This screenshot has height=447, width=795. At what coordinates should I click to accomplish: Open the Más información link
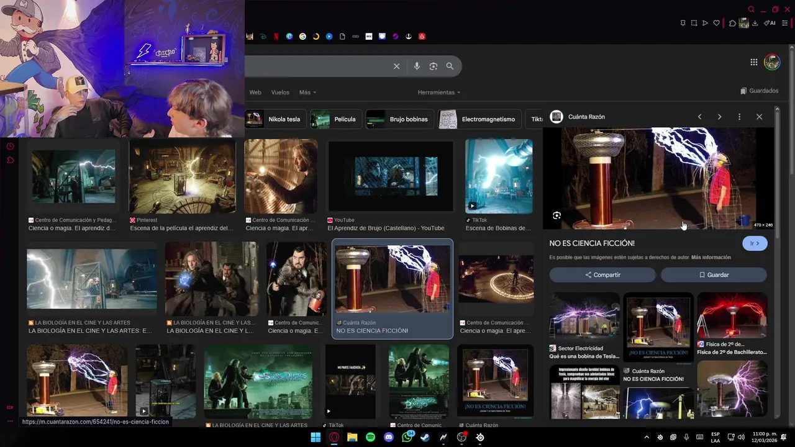711,257
